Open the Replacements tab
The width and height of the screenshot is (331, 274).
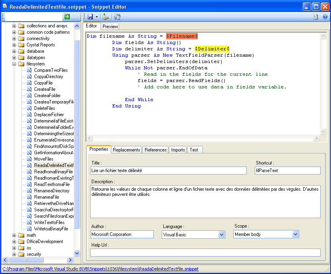click(126, 150)
